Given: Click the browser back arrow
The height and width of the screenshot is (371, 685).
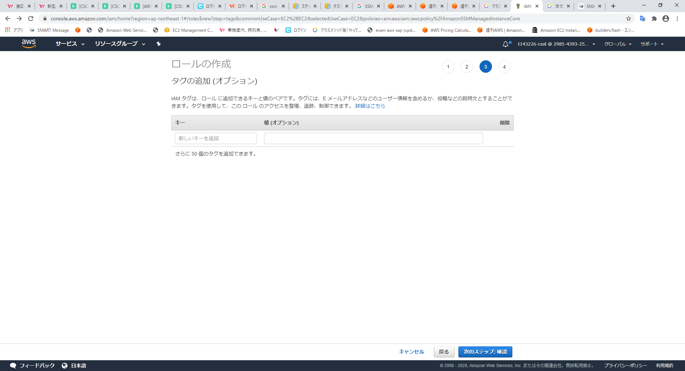Looking at the screenshot, I should [x=8, y=19].
